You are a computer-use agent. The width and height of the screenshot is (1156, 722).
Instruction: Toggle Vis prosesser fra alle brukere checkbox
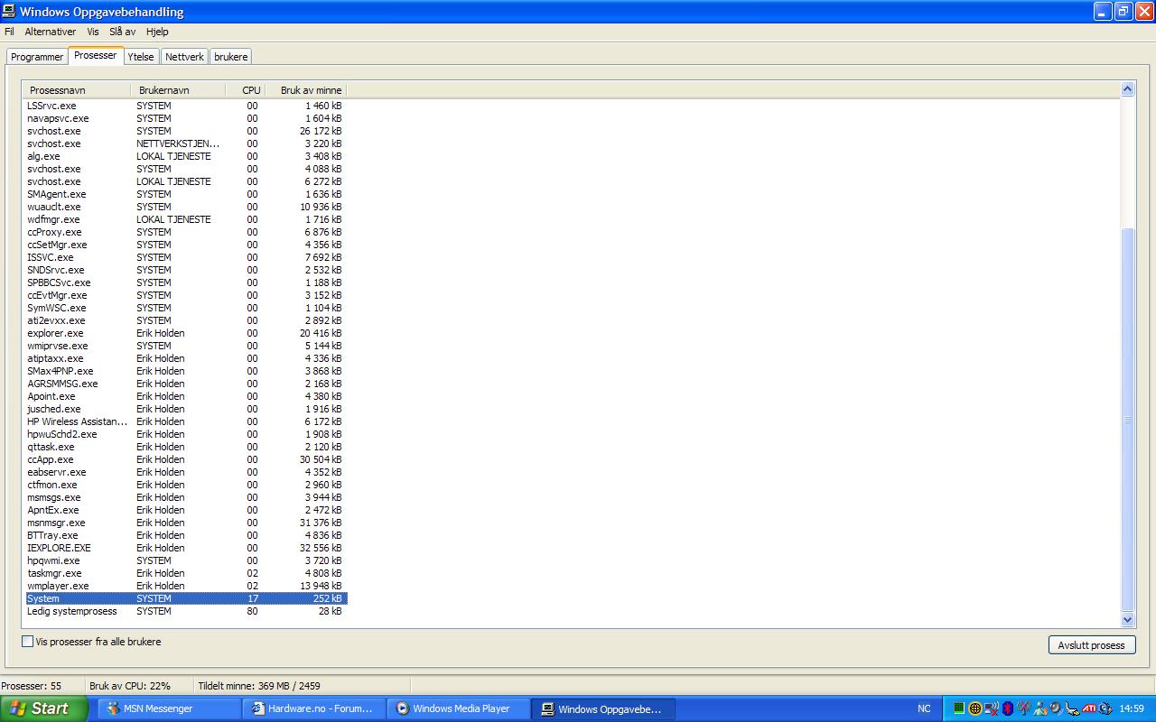click(27, 642)
